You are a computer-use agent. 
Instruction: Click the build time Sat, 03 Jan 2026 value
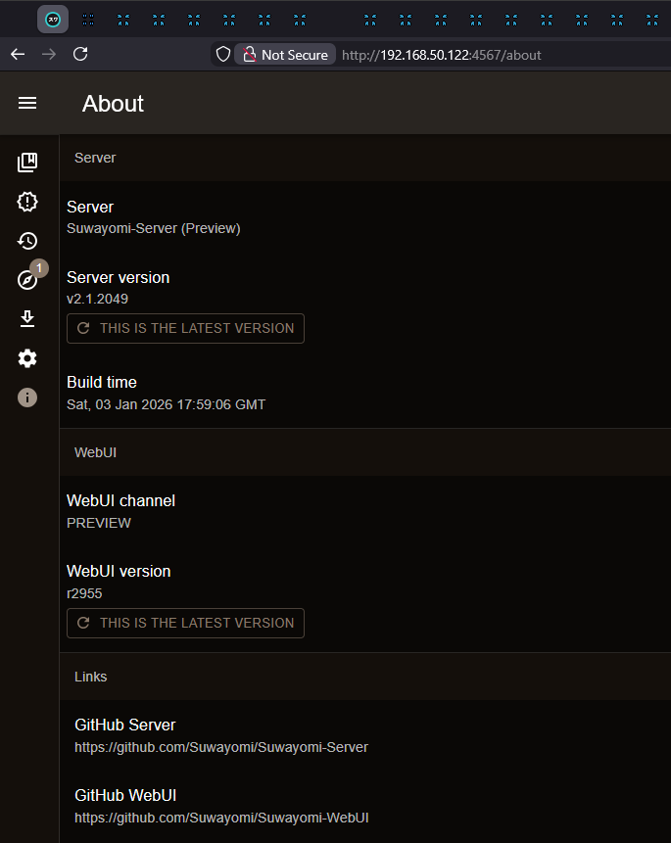coord(166,404)
